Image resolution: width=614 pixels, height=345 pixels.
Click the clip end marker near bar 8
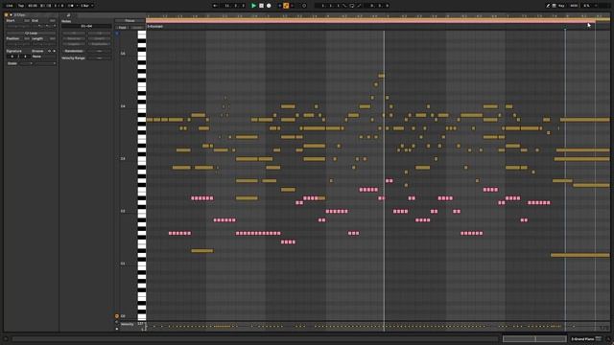[x=565, y=29]
